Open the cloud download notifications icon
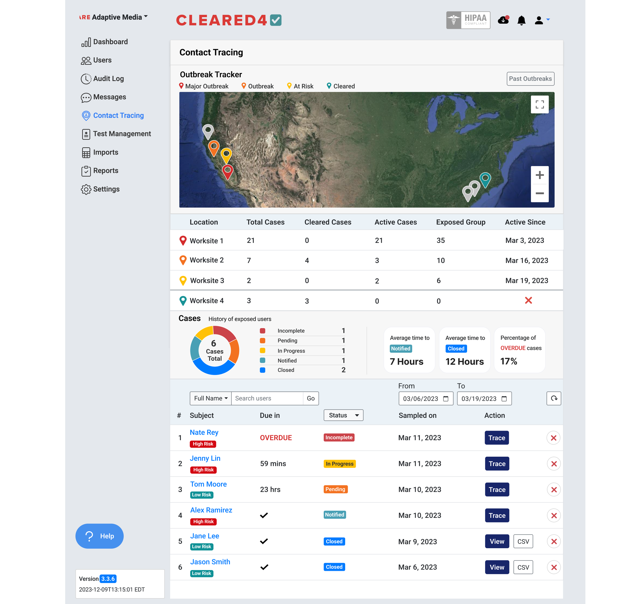 503,20
